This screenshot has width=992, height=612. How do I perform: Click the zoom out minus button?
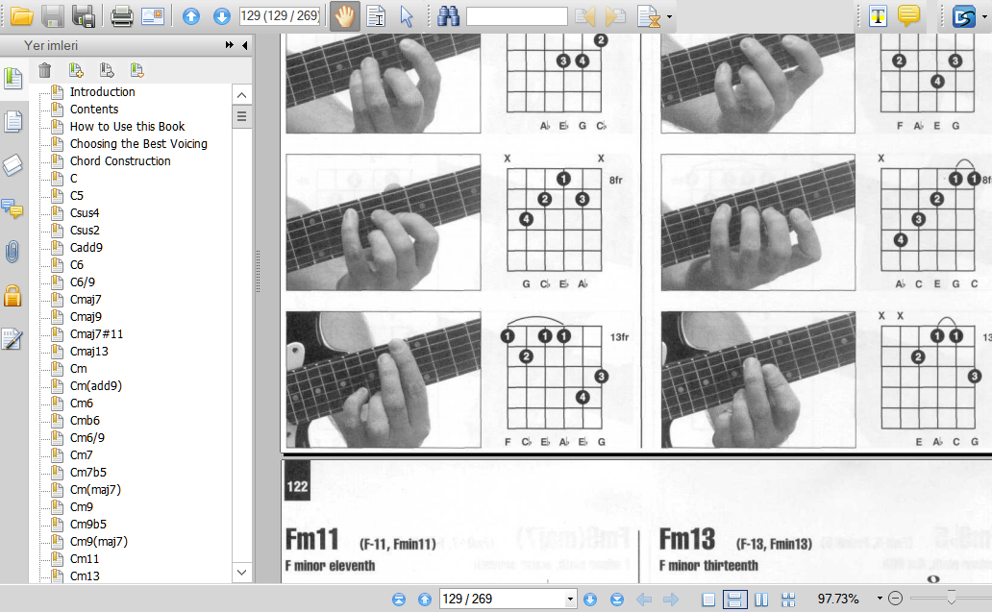(x=896, y=599)
